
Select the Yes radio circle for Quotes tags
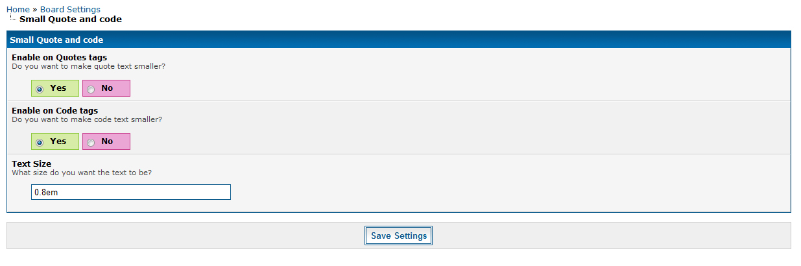[40, 89]
